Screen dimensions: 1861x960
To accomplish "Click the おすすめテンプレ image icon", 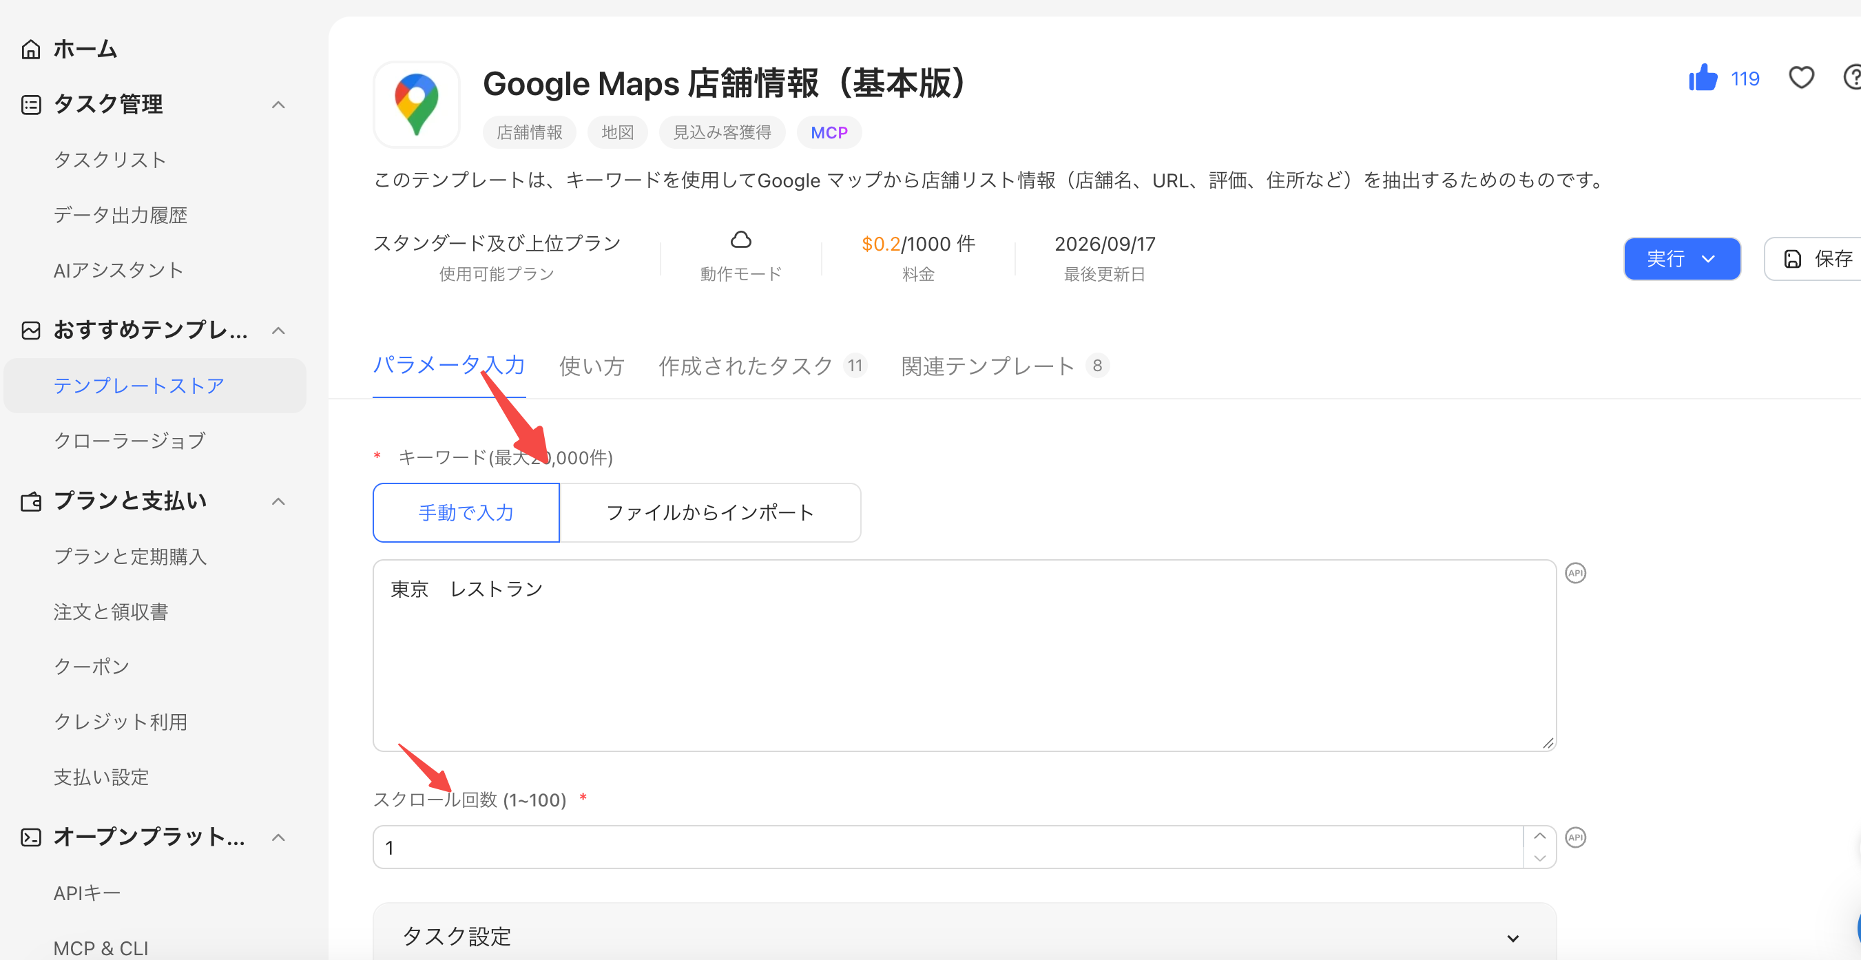I will tap(30, 330).
